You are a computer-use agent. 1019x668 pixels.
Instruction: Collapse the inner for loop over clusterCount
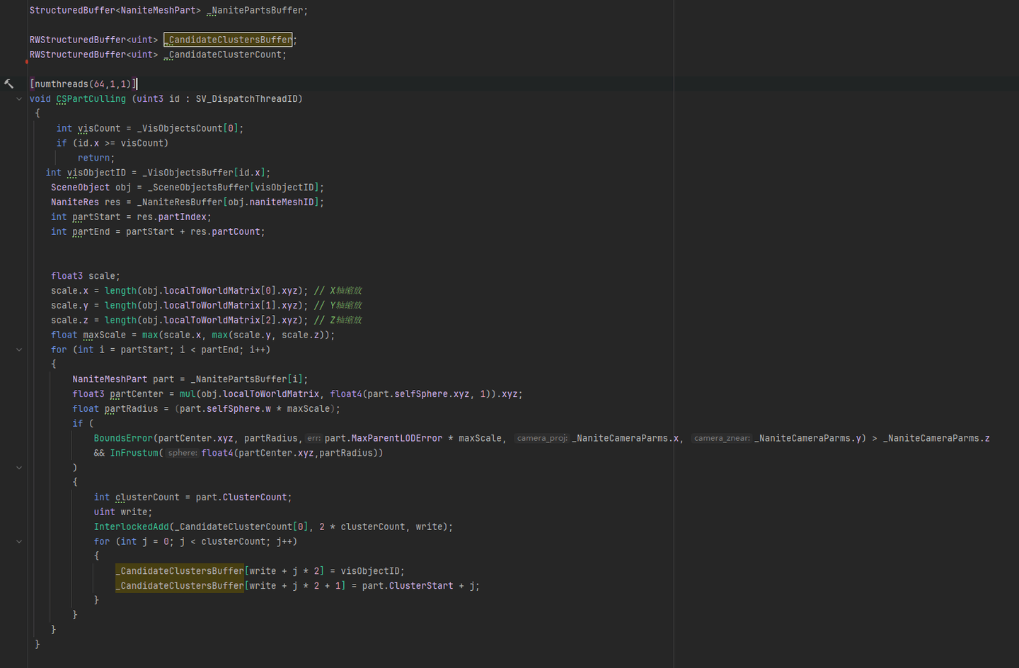(x=19, y=541)
